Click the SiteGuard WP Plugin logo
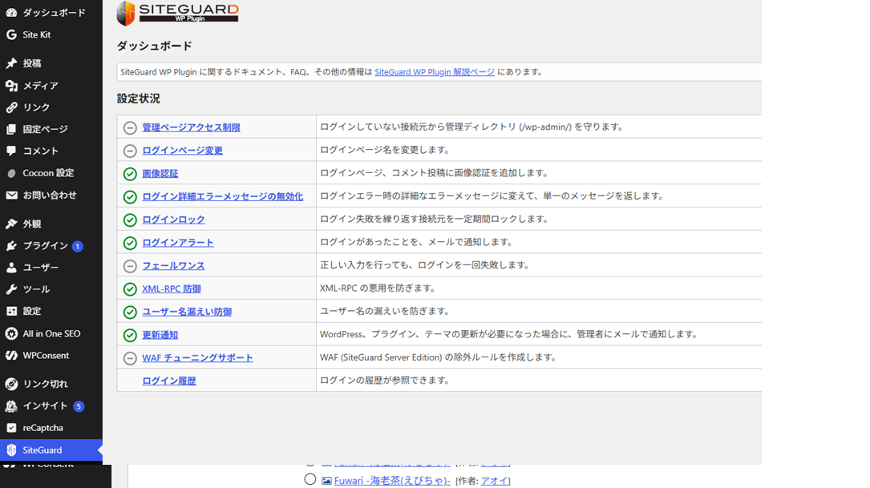The image size is (870, 488). point(177,13)
